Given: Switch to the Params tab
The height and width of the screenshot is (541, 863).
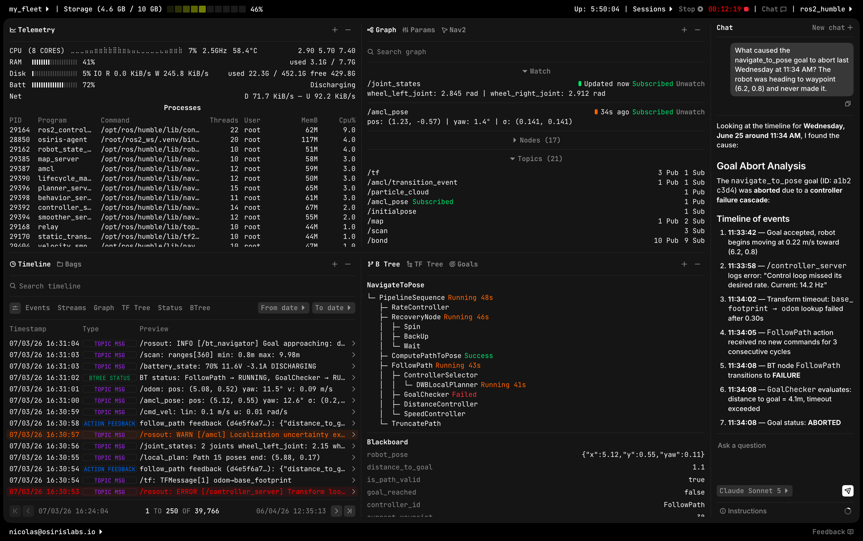Looking at the screenshot, I should [x=418, y=30].
